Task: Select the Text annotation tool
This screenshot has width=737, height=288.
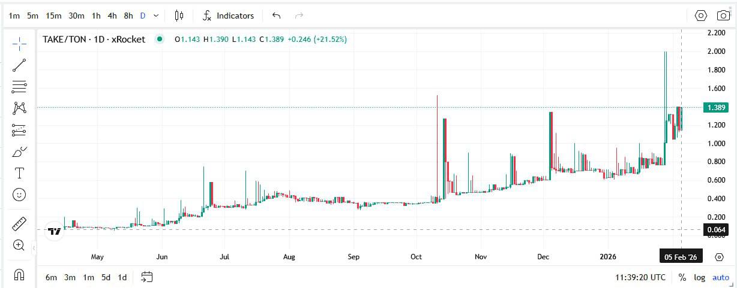Action: pyautogui.click(x=19, y=173)
